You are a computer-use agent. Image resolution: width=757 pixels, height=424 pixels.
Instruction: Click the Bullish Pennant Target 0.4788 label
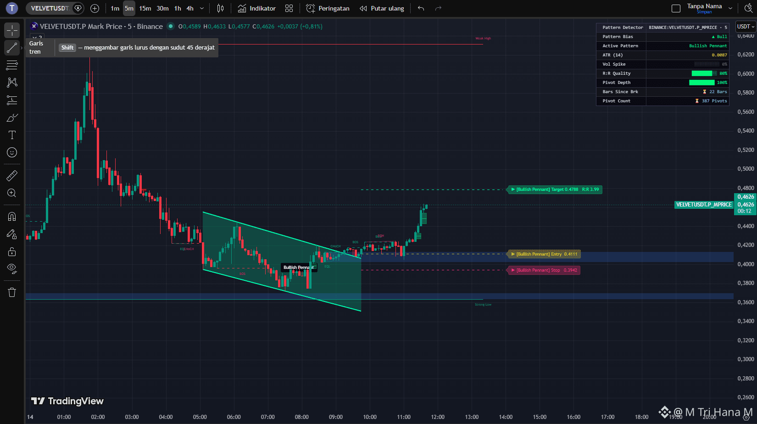point(555,190)
